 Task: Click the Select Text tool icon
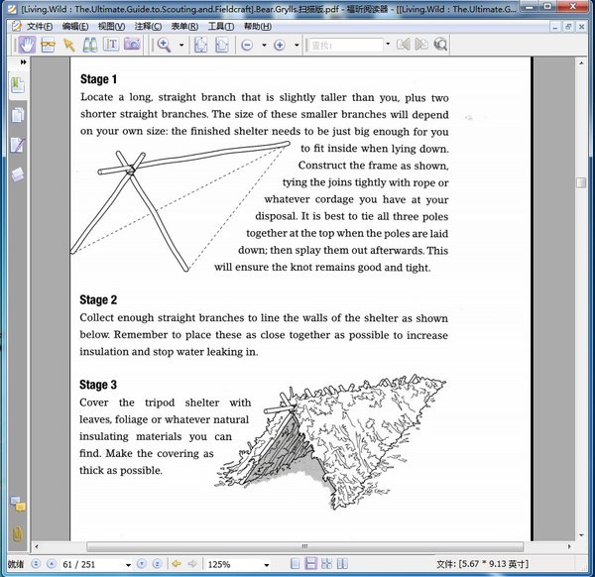(48, 45)
